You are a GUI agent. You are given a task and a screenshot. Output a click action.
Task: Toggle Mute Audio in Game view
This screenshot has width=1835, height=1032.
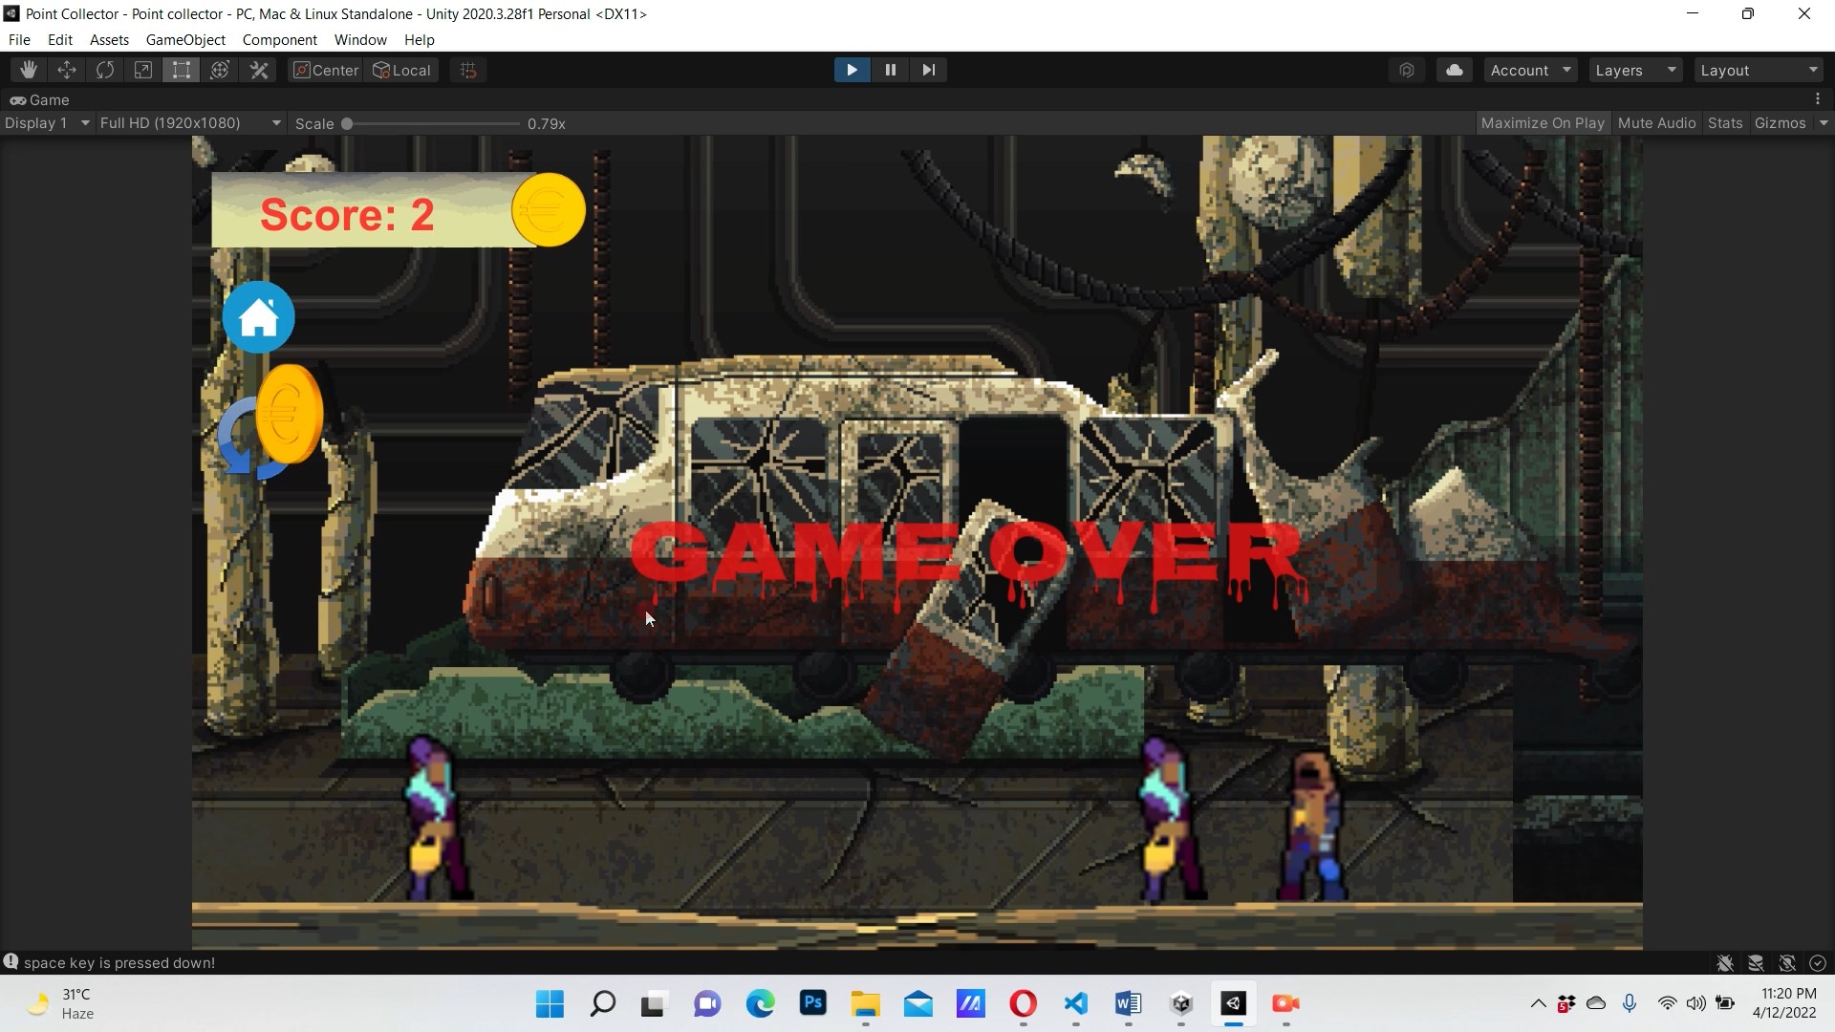(x=1656, y=123)
